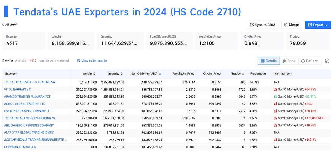Click the Rank bar icon
Screen dimensions: 333x152
[x=284, y=61]
